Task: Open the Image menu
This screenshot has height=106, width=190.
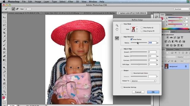Action: click(38, 1)
